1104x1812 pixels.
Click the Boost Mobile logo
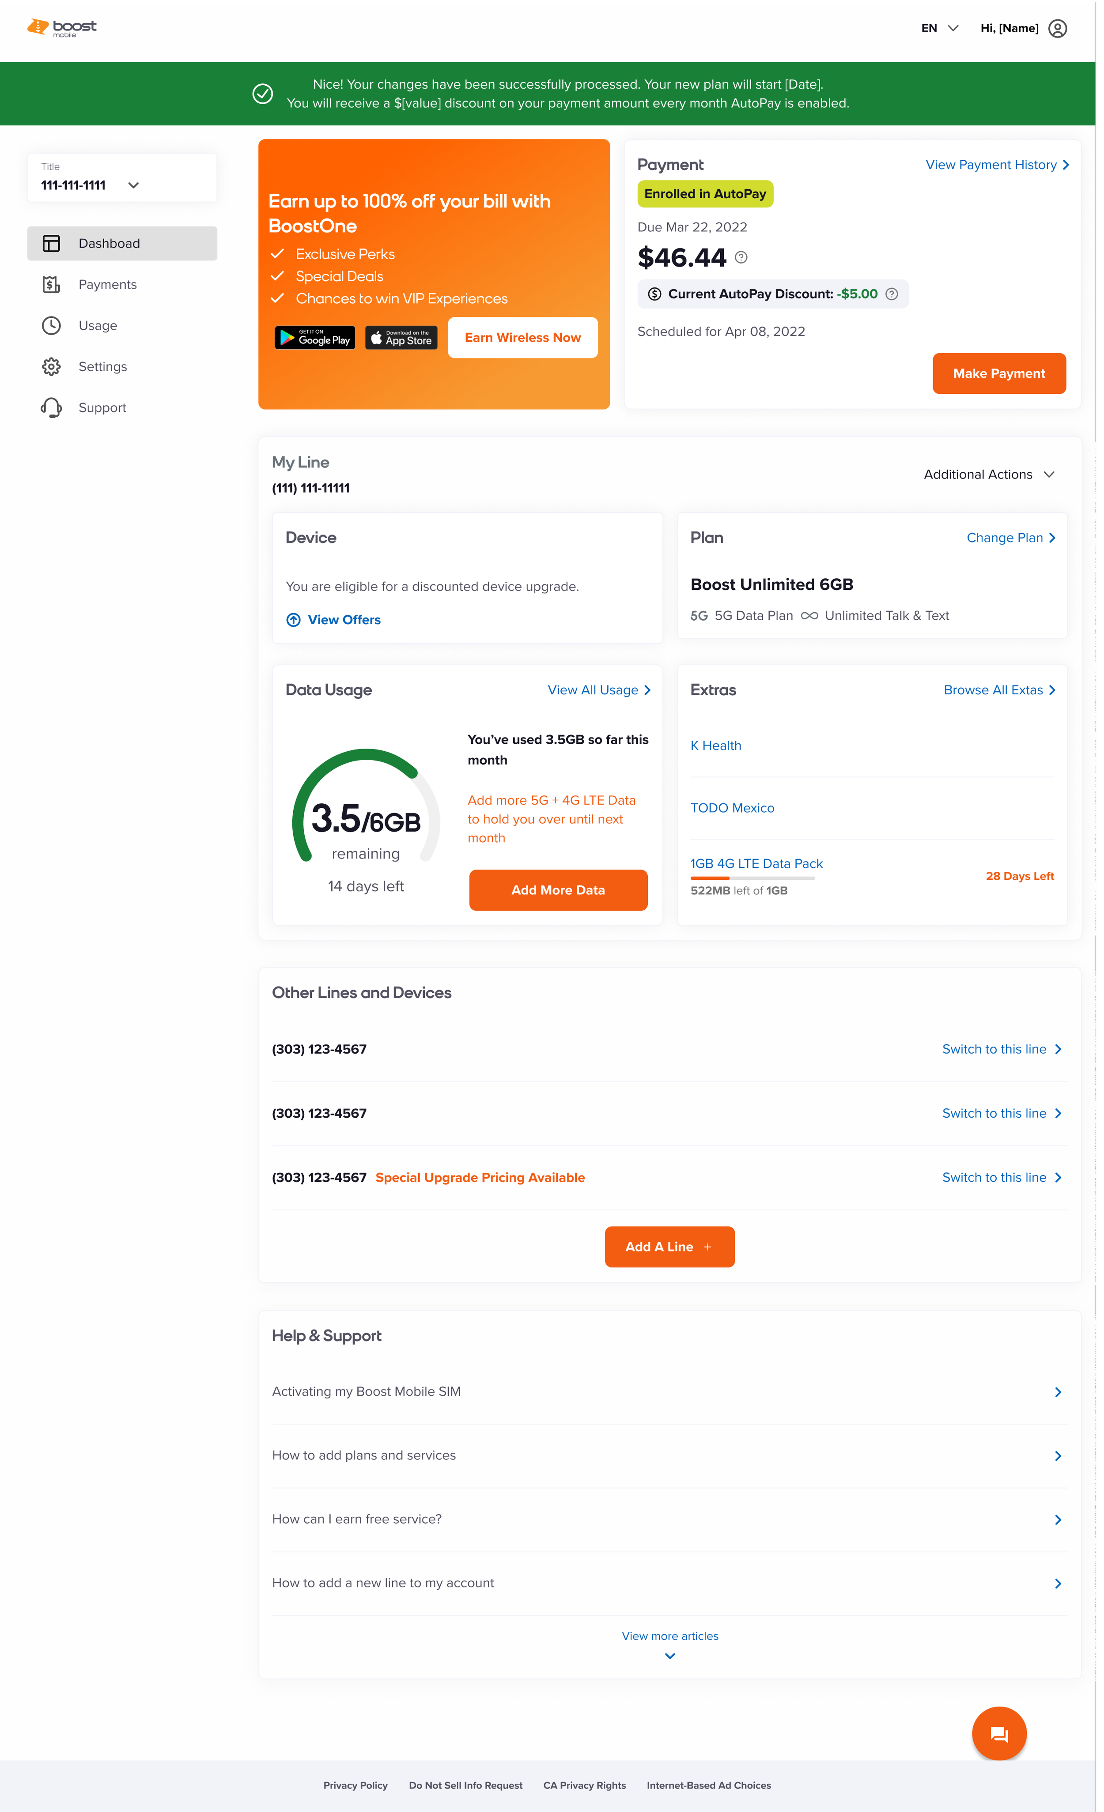[x=62, y=28]
